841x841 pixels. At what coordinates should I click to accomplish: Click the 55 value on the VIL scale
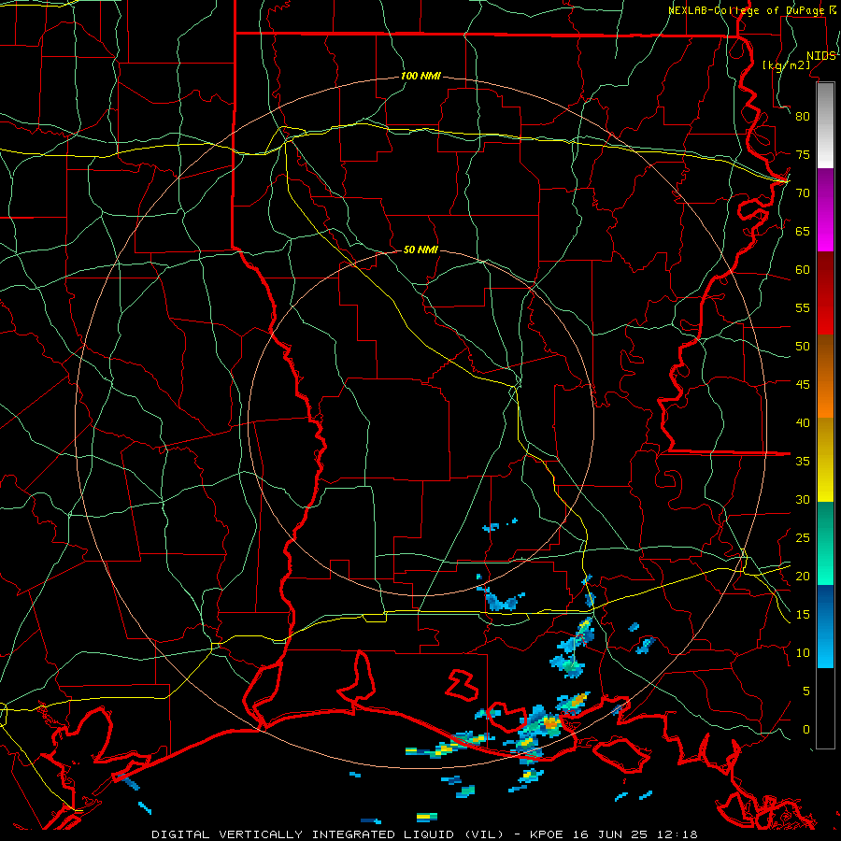click(803, 308)
